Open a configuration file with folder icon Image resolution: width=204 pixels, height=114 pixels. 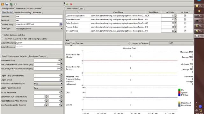click(3, 4)
